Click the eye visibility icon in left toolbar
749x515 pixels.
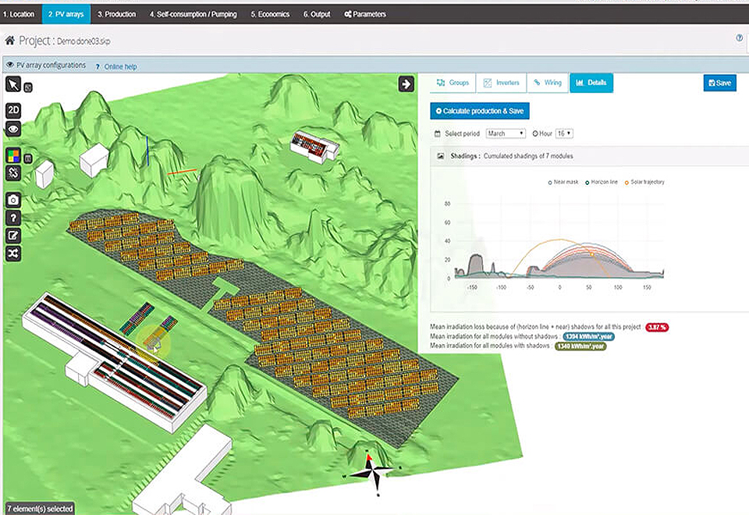(x=13, y=130)
